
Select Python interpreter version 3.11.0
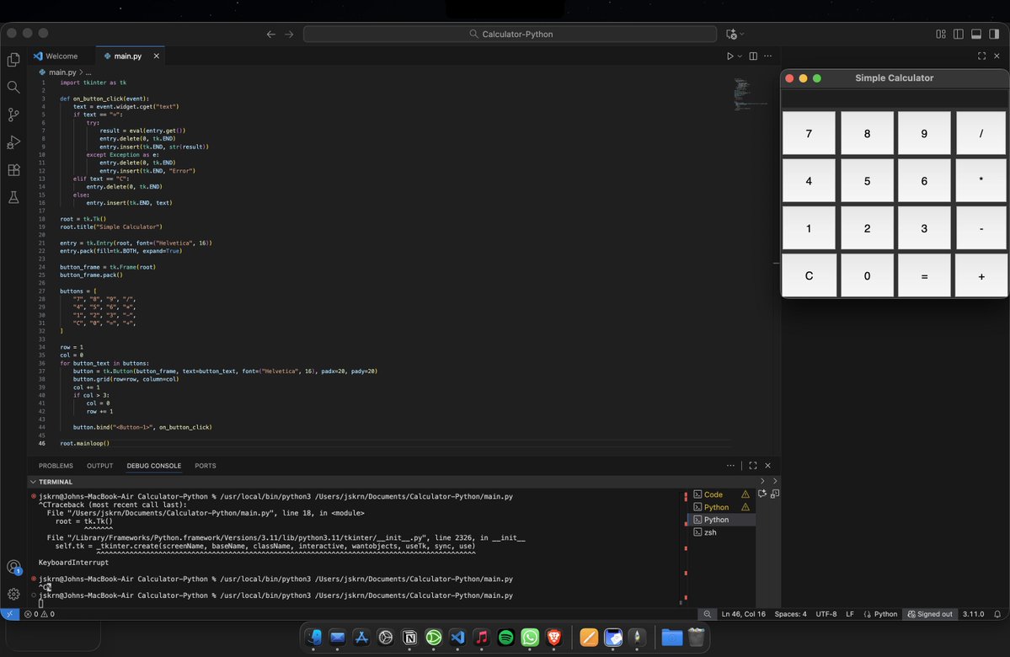point(973,614)
